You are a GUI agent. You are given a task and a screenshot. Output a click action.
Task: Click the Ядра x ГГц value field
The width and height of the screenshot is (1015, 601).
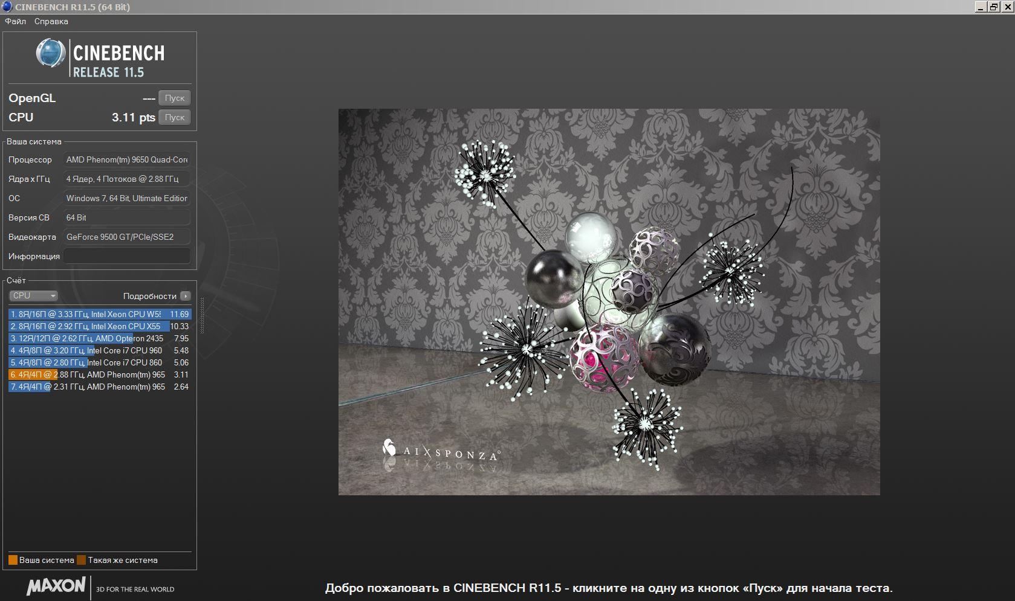tap(127, 179)
